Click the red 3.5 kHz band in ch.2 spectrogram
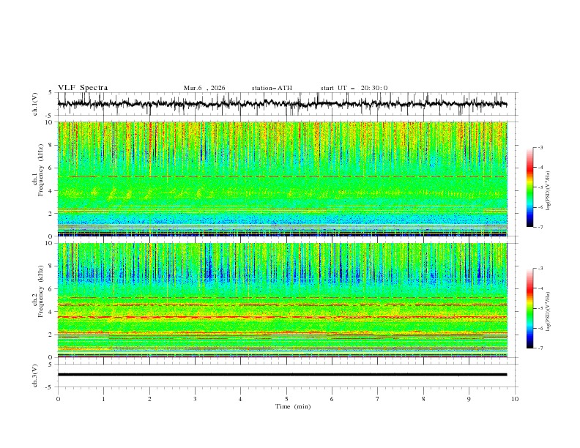This screenshot has width=580, height=448. 282,317
